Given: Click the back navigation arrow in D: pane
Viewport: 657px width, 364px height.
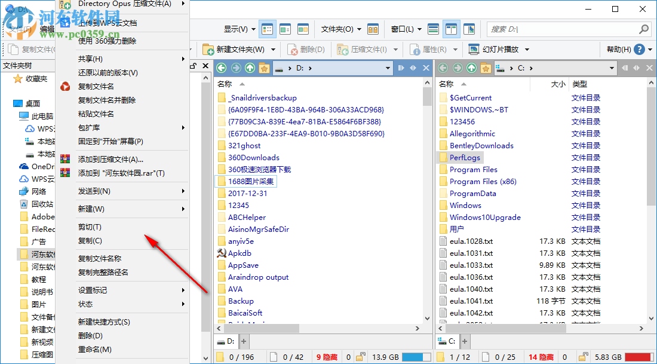Looking at the screenshot, I should tap(222, 68).
